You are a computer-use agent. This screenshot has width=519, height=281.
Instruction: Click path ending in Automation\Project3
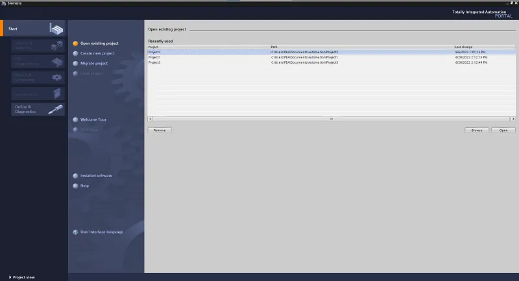[x=304, y=62]
